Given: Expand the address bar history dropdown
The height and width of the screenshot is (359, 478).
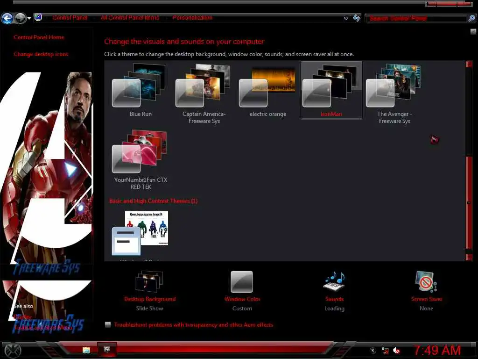Looking at the screenshot, I should (x=346, y=18).
